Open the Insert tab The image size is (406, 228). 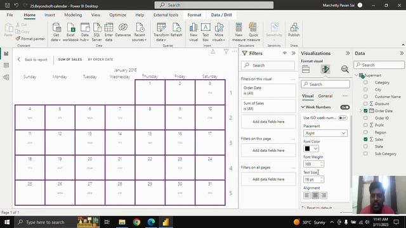[49, 15]
